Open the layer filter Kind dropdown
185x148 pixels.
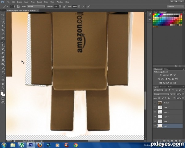(x=158, y=90)
